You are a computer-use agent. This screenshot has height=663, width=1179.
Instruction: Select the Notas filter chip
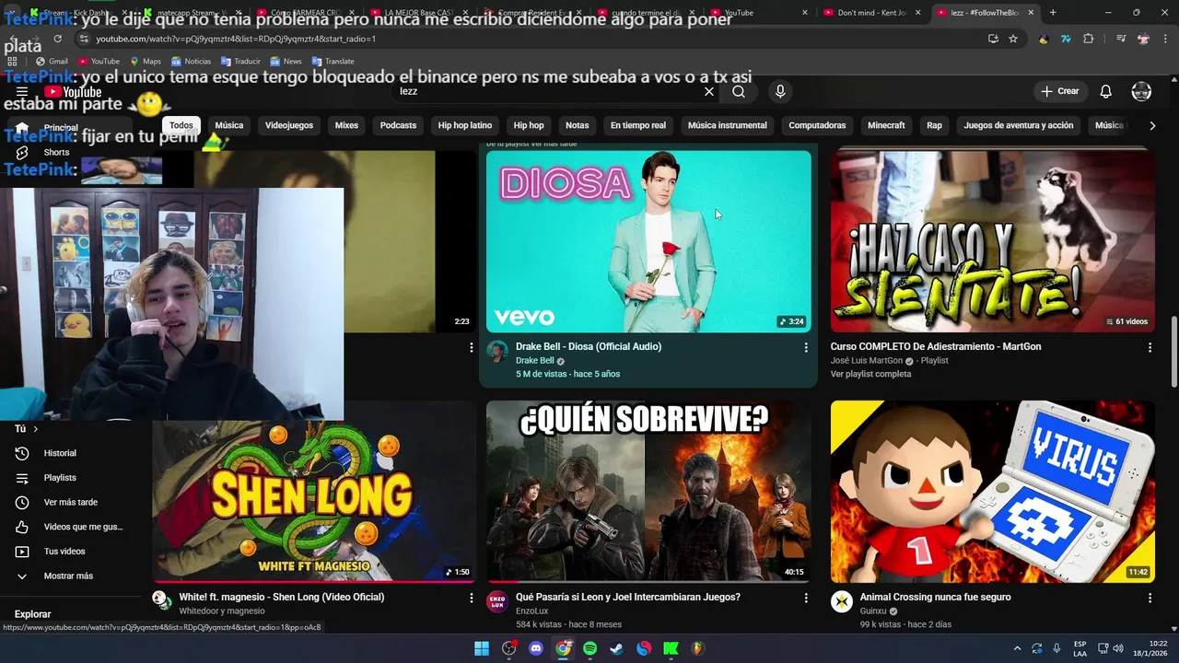[x=577, y=125]
